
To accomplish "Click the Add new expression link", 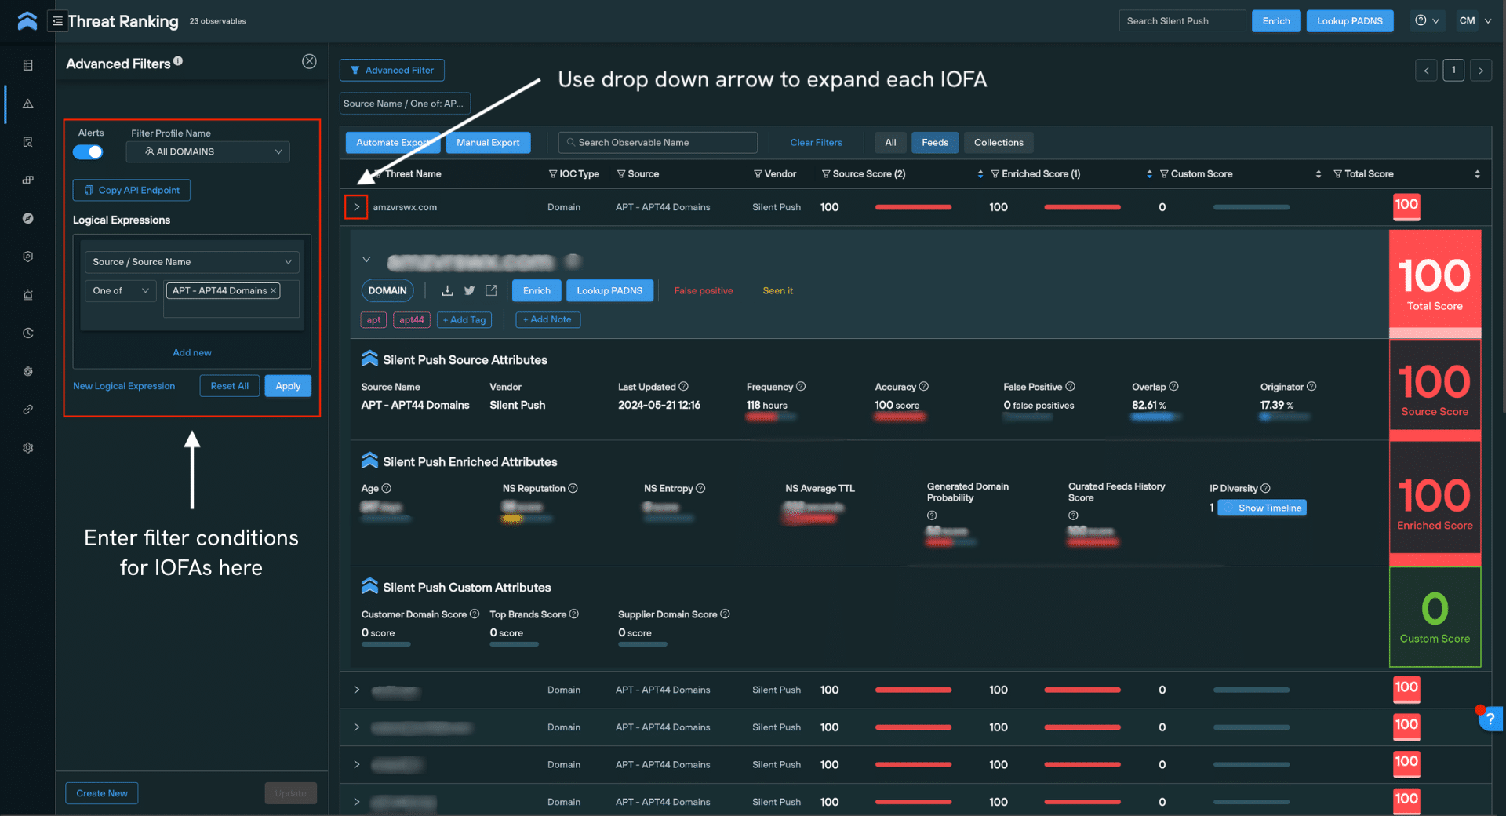I will point(192,353).
